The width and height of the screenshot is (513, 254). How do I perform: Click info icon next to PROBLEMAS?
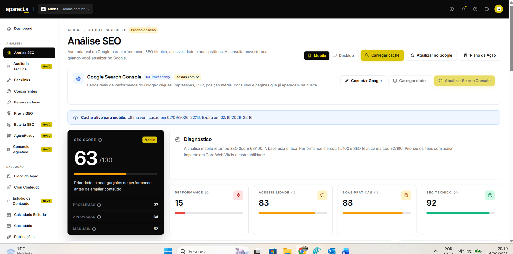coord(99,205)
